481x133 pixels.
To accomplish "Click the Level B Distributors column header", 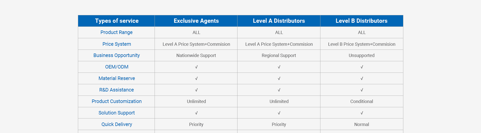I will (362, 21).
